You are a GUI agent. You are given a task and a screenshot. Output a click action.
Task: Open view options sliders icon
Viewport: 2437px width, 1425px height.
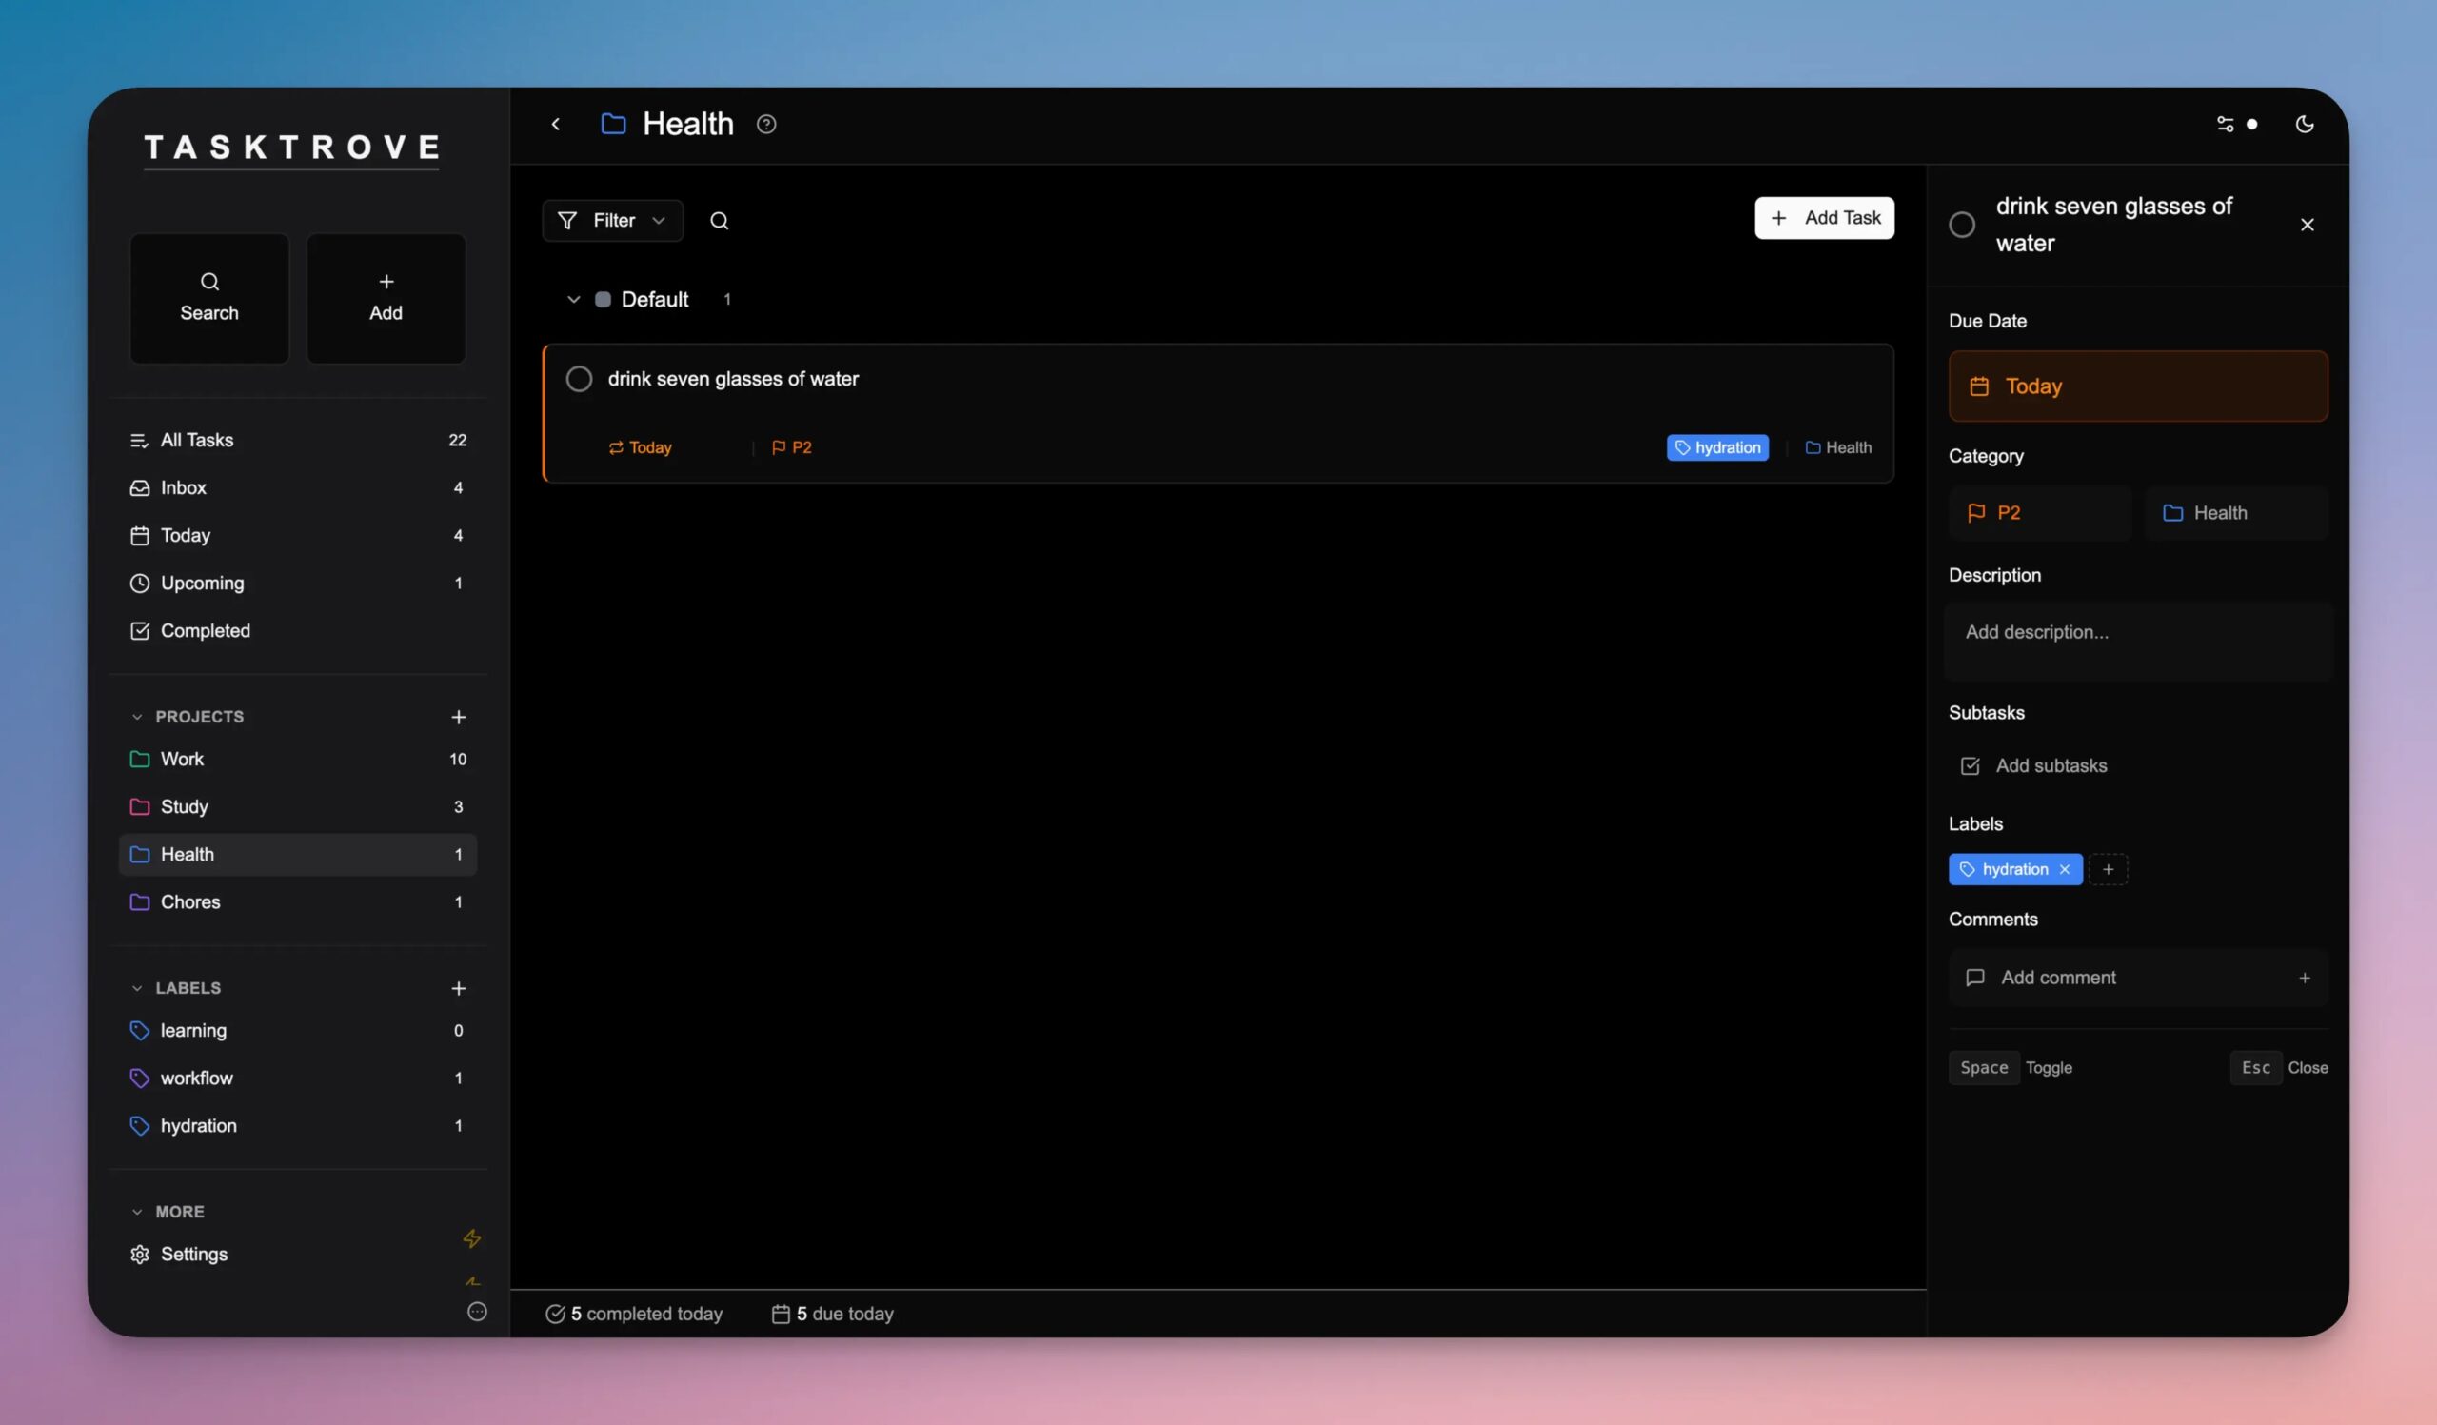point(2226,124)
